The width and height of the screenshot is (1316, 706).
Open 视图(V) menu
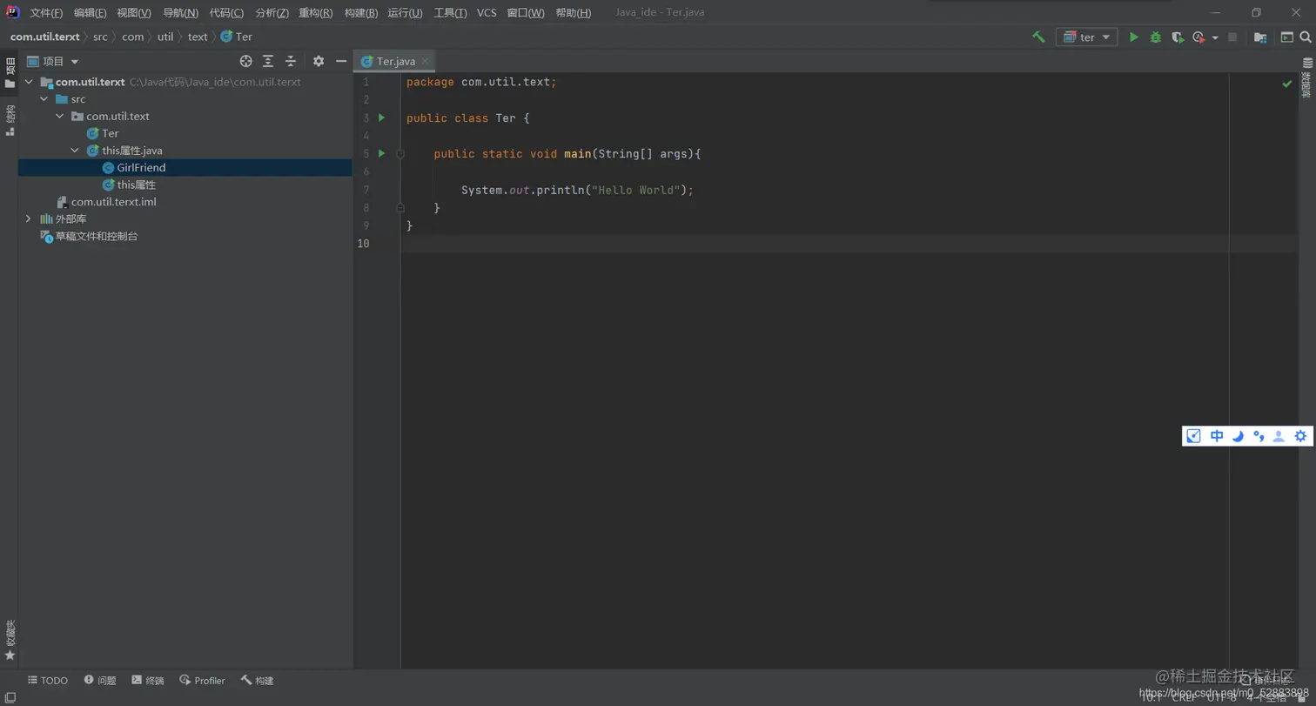[134, 13]
